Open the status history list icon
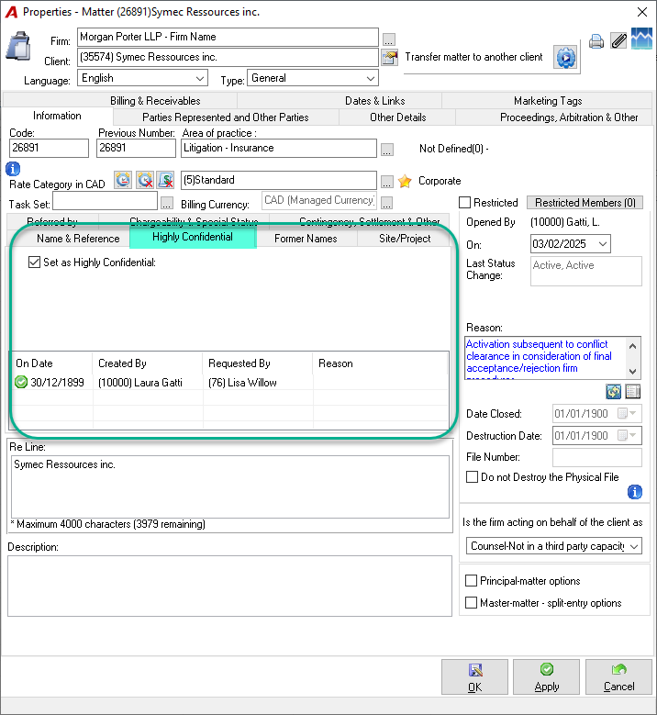Viewport: 657px width, 715px height. [633, 391]
